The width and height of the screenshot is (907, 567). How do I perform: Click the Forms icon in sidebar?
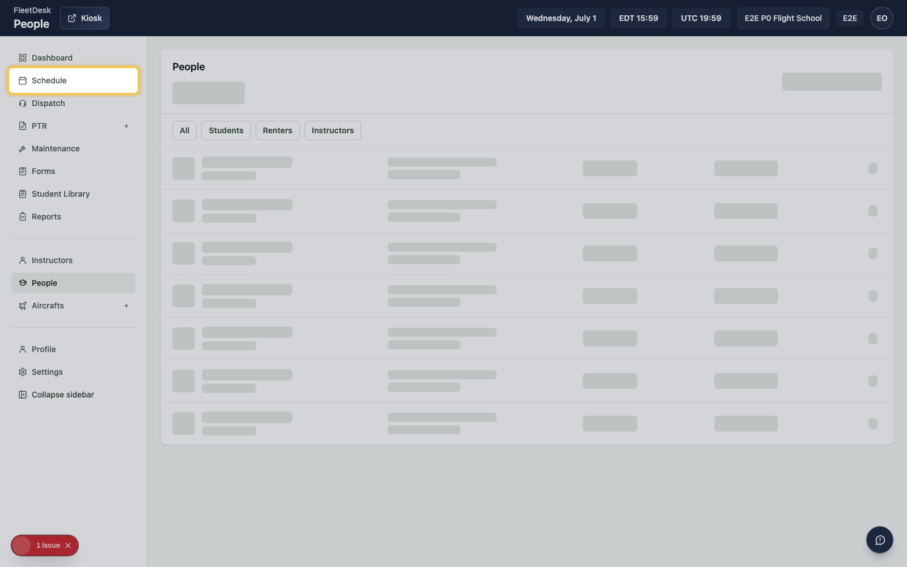tap(23, 171)
